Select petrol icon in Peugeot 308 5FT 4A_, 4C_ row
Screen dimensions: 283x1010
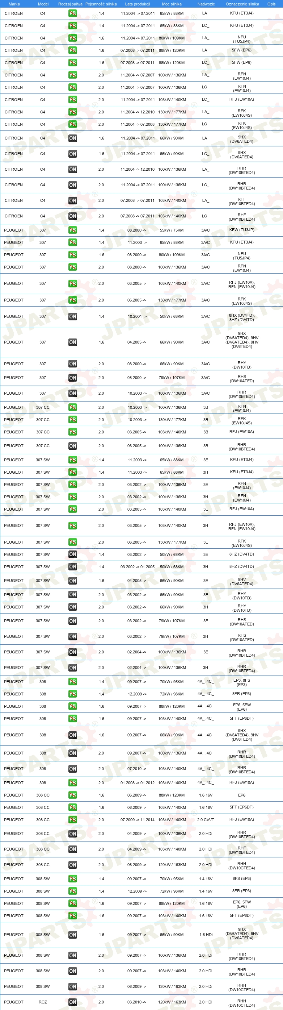point(72,719)
